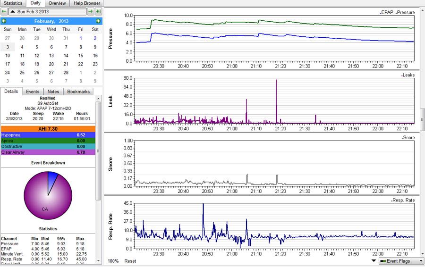Click the teal Obstructive row

point(48,147)
